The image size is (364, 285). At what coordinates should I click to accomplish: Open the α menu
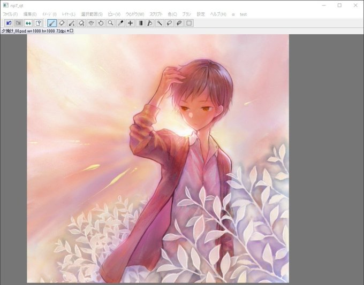click(233, 14)
